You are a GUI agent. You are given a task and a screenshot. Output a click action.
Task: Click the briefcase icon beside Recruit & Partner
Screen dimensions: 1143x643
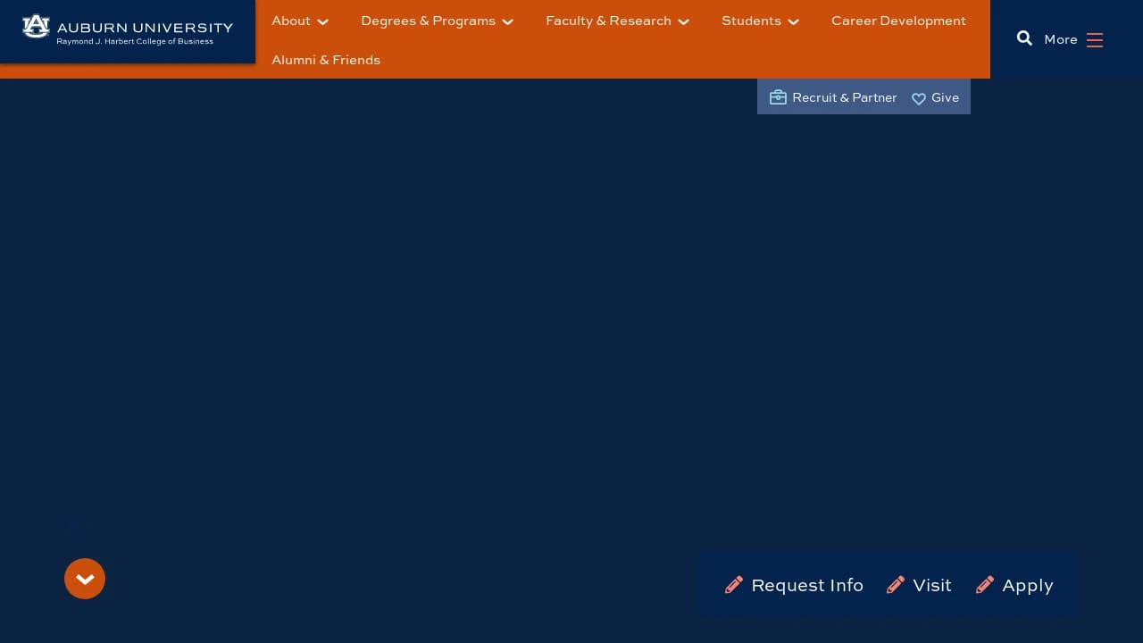coord(778,97)
